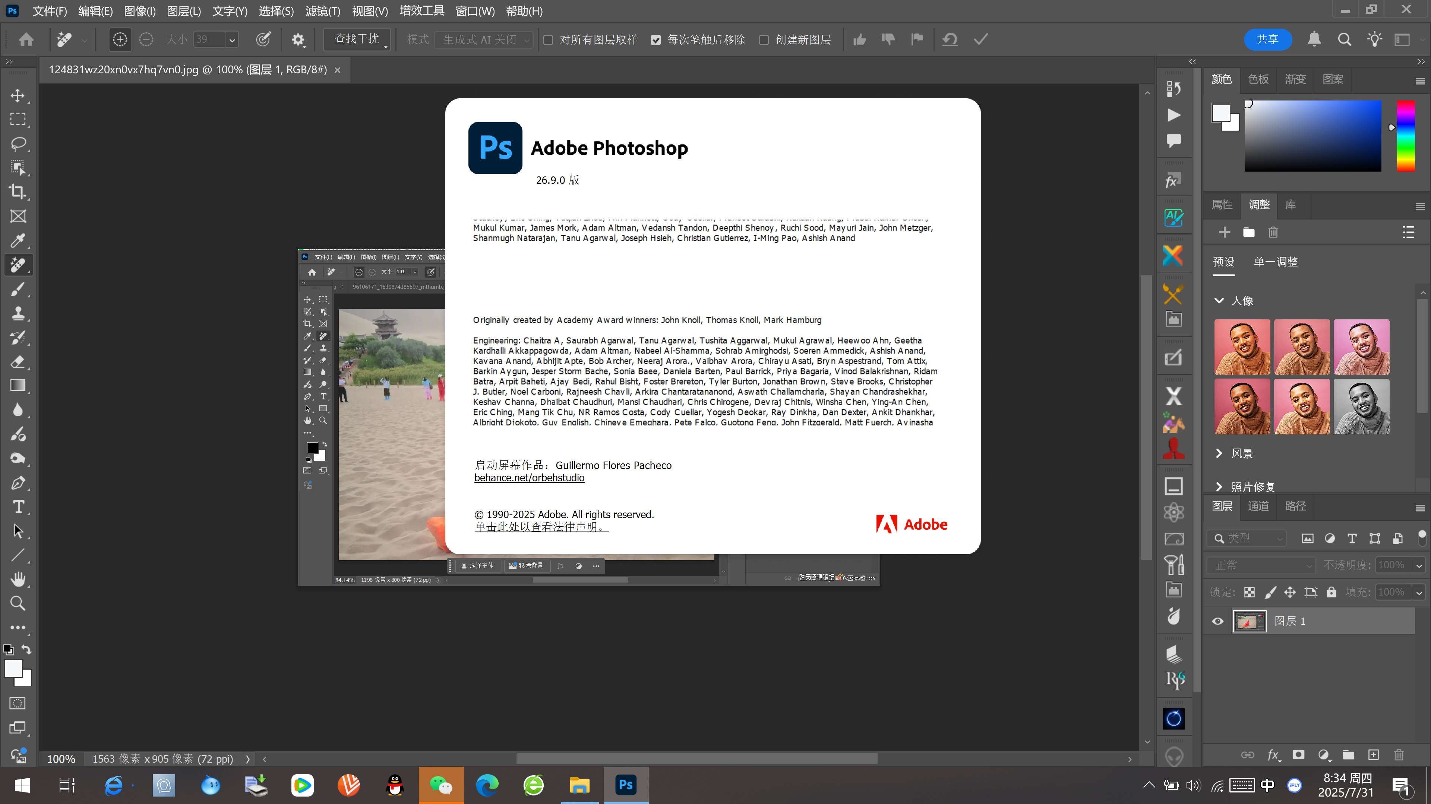Open the 正常 blend mode dropdown
The height and width of the screenshot is (804, 1431).
(x=1261, y=565)
